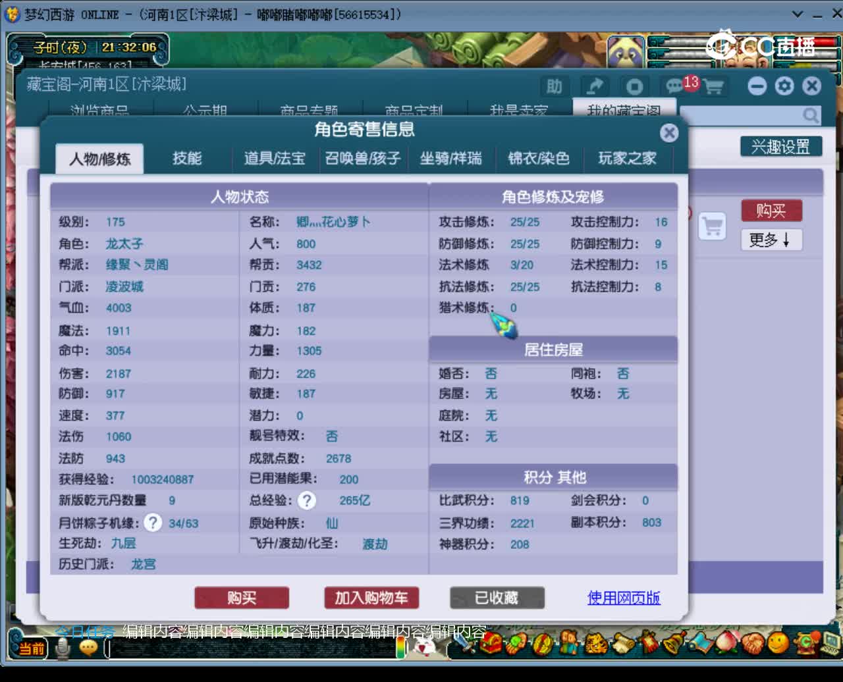Click the 助 helper icon in 藏宝阁 header
The width and height of the screenshot is (843, 682).
(555, 86)
